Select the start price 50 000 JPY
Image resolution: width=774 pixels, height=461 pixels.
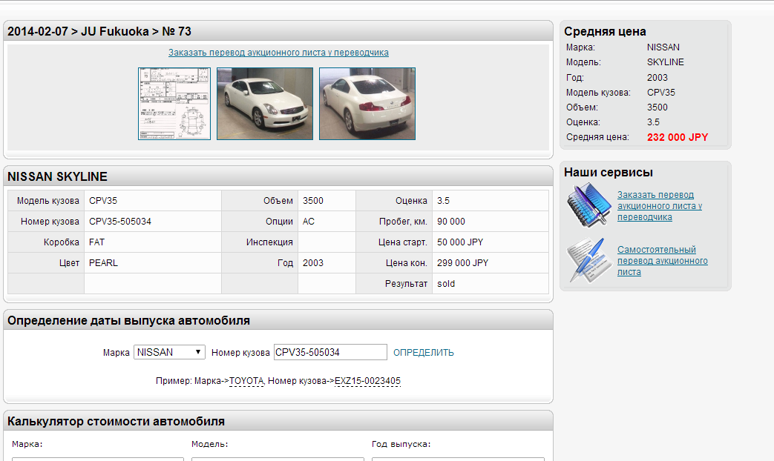[460, 242]
